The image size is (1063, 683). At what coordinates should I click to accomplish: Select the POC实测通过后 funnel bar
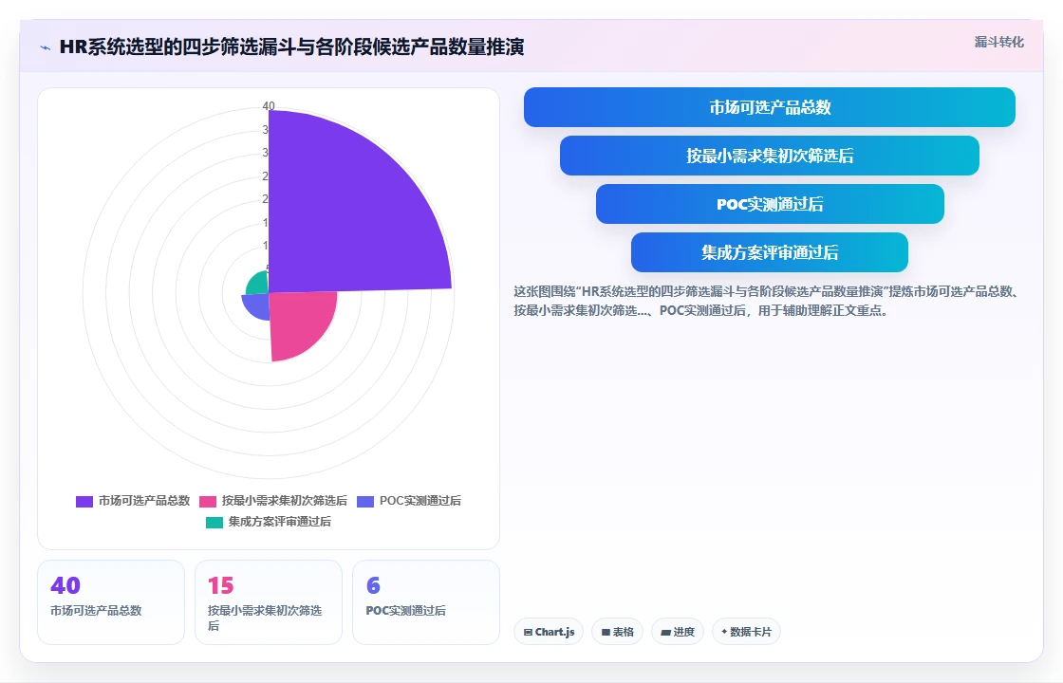770,204
